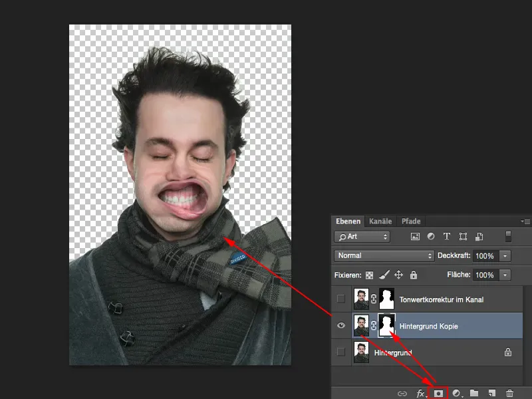
Task: Create new fill or adjustment layer
Action: point(457,393)
